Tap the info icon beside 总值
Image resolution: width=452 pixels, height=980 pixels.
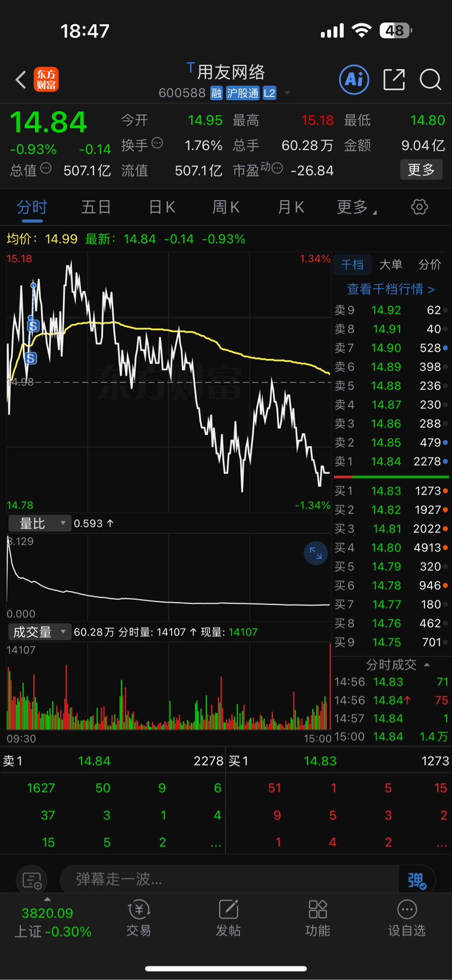46,169
